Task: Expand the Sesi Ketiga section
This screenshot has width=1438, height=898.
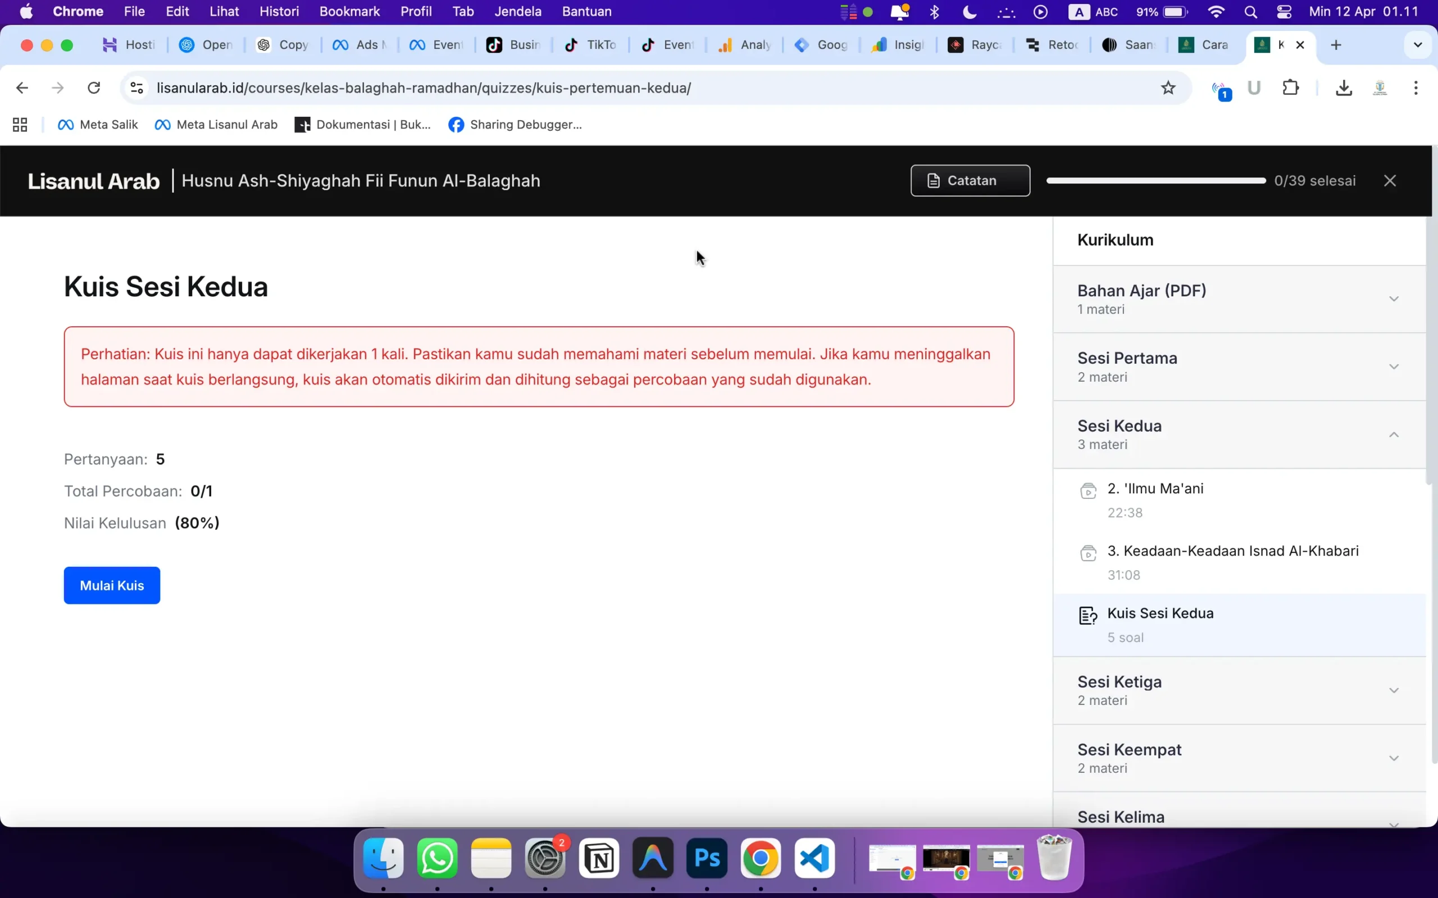Action: tap(1394, 690)
